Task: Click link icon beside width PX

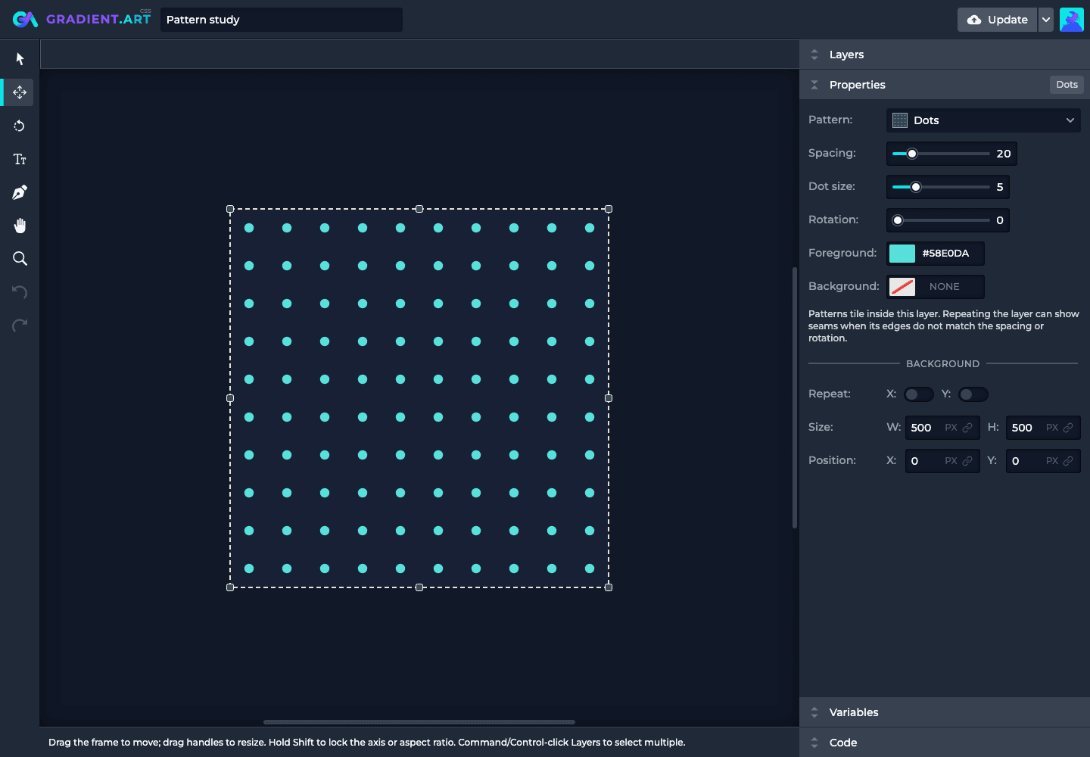Action: click(967, 428)
